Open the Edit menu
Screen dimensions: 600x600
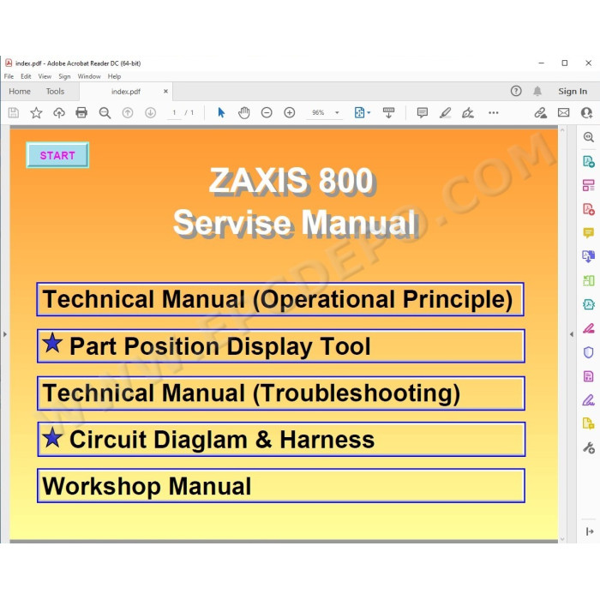click(26, 76)
